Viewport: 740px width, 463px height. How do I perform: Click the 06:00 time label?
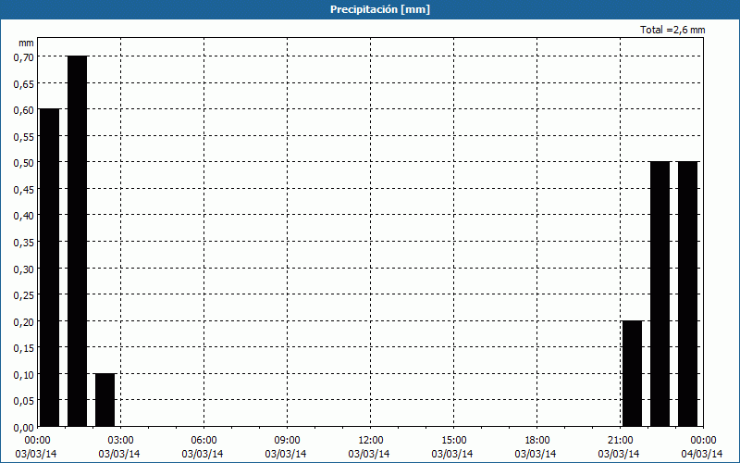click(203, 441)
